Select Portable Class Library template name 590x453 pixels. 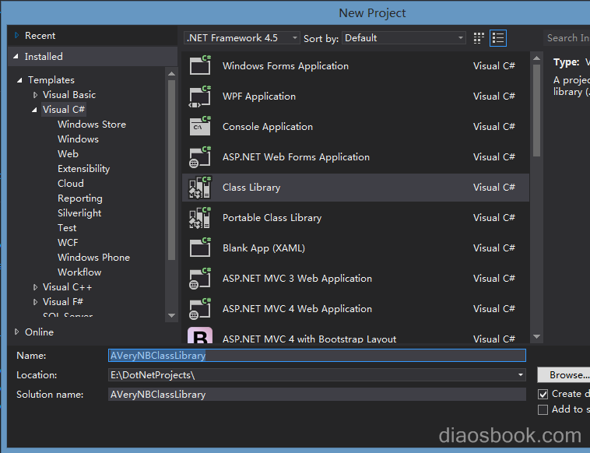tap(272, 218)
